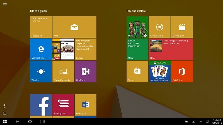Open the All apps list icon
This screenshot has width=223, height=125.
4,113
